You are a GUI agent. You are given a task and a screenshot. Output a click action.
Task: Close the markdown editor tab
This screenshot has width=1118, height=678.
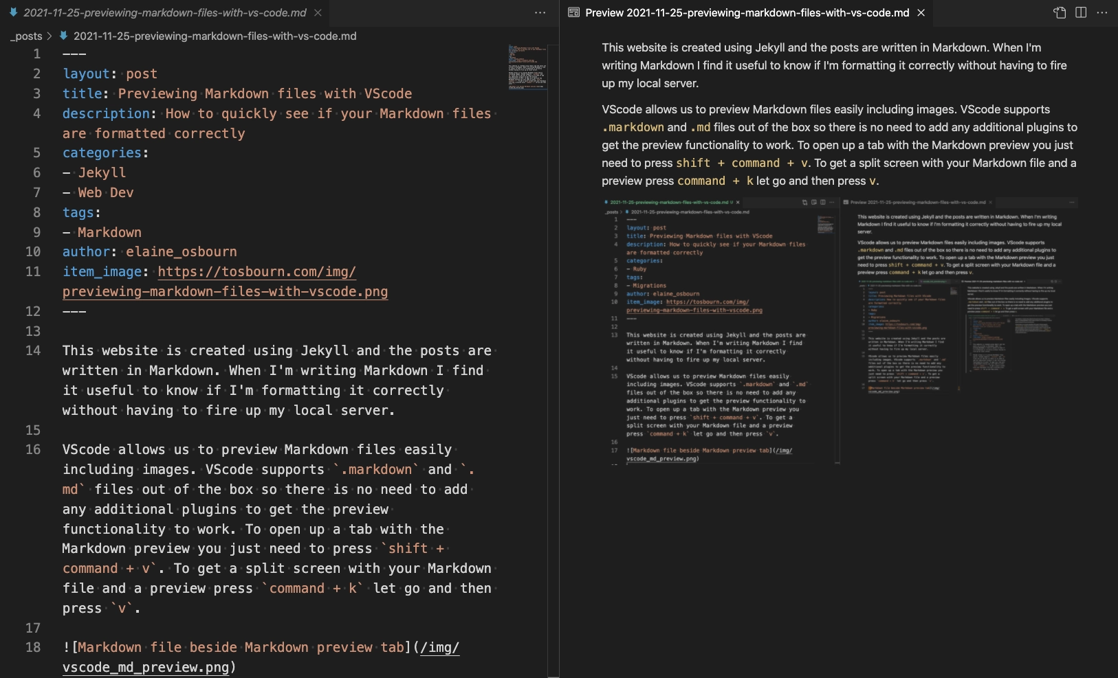point(318,13)
